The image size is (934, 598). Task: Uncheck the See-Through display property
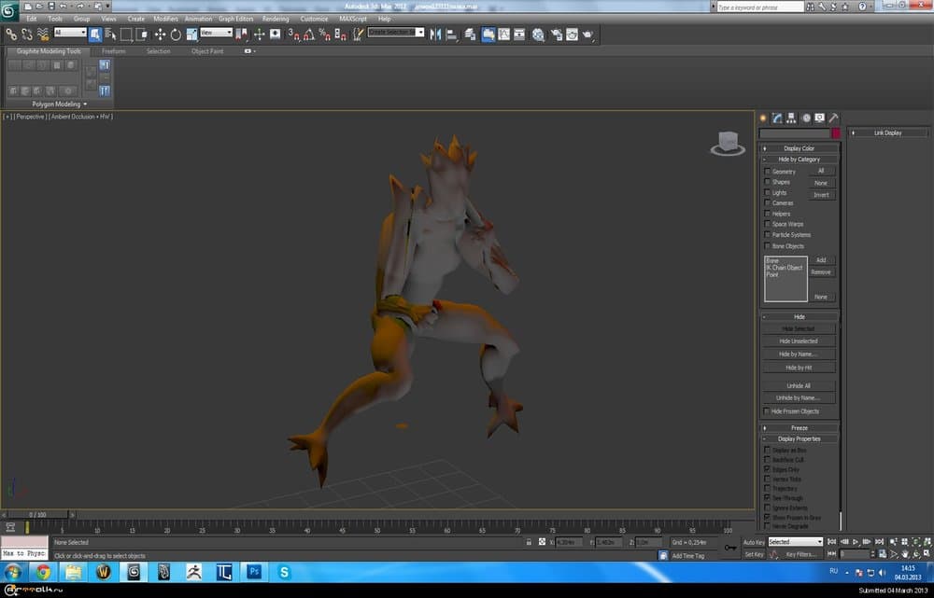click(x=768, y=498)
